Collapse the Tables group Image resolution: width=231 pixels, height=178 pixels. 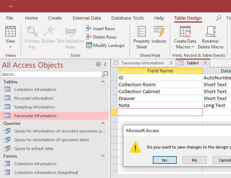click(x=103, y=82)
